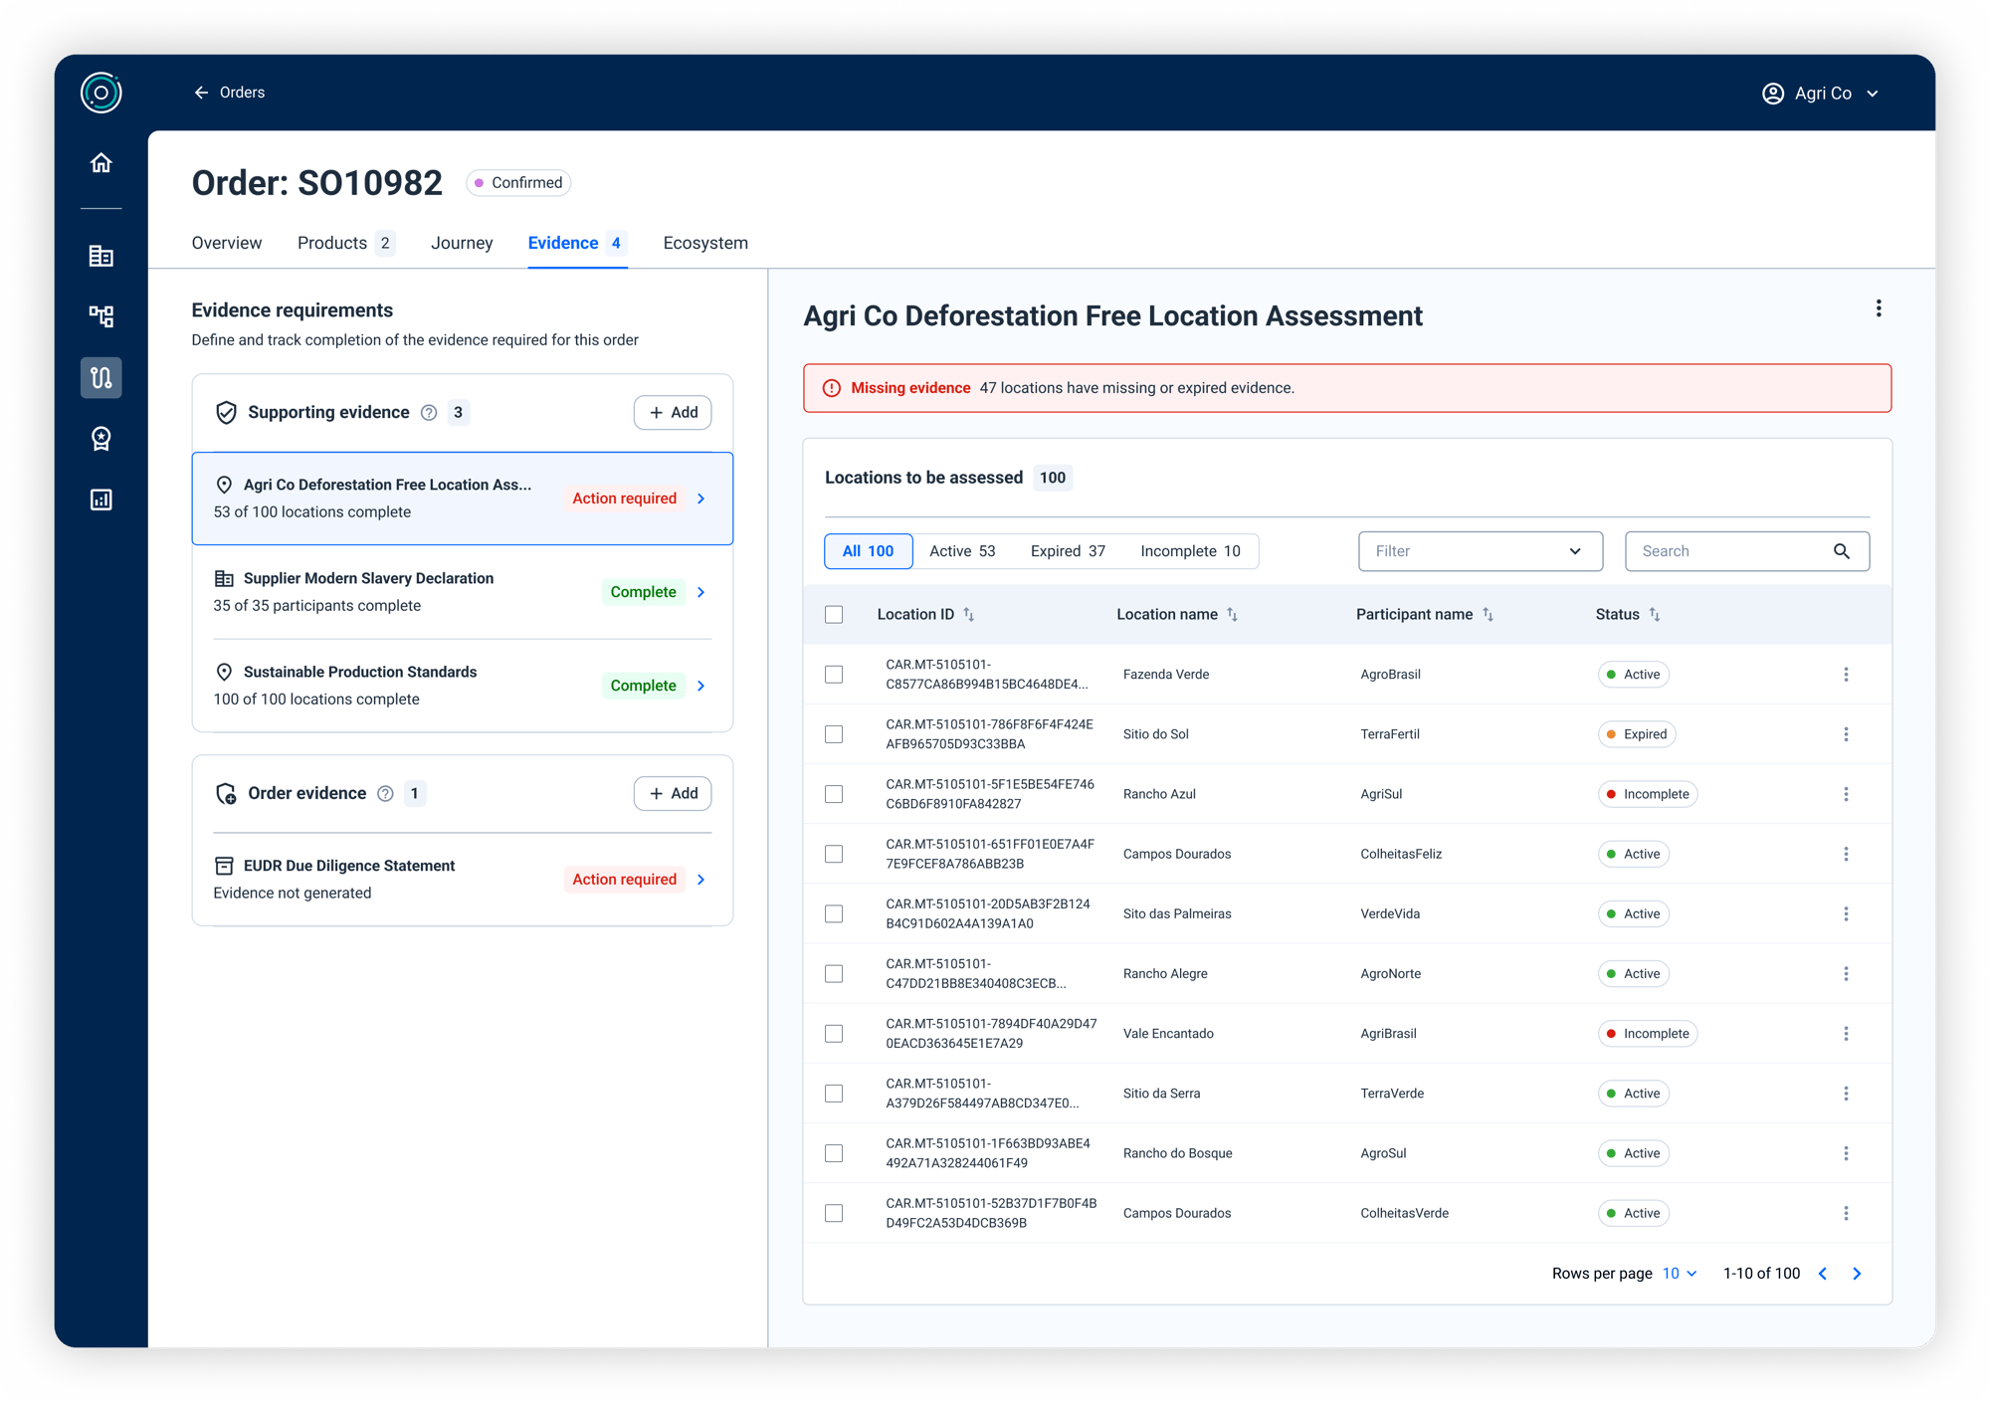This screenshot has height=1402, width=1990.
Task: Expand EUDR Due Diligence Statement chevron
Action: pyautogui.click(x=701, y=880)
